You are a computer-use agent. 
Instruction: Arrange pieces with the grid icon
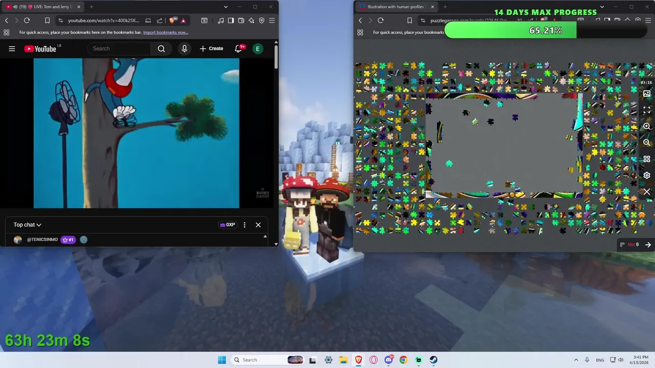pos(647,159)
